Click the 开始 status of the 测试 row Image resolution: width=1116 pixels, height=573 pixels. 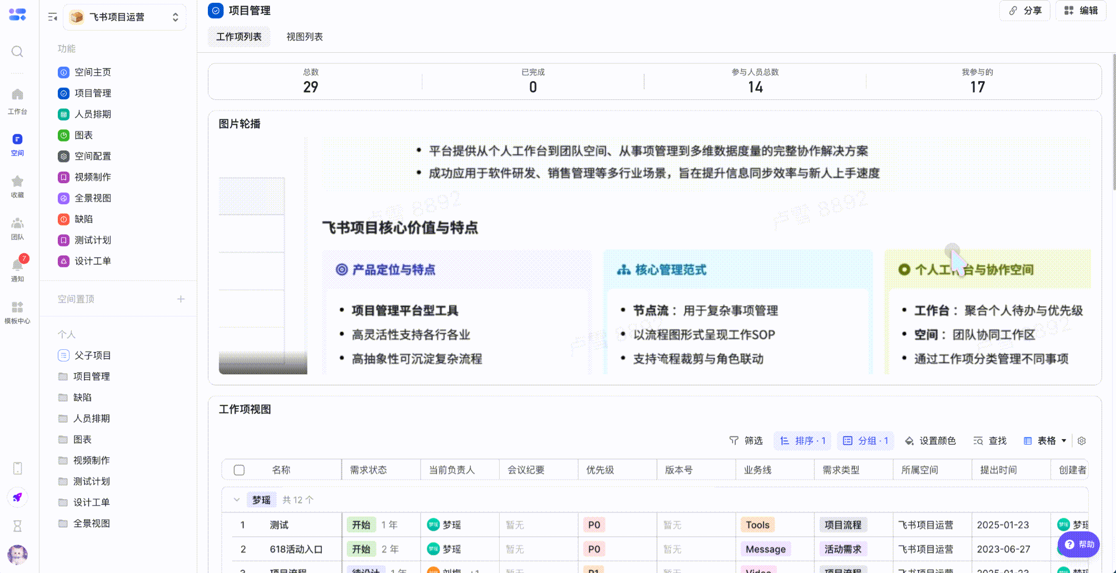coord(361,525)
